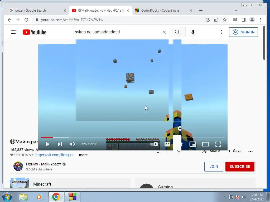Viewport: 270px width, 202px height.
Task: Enable miniplayer mode
Action: coord(193,144)
